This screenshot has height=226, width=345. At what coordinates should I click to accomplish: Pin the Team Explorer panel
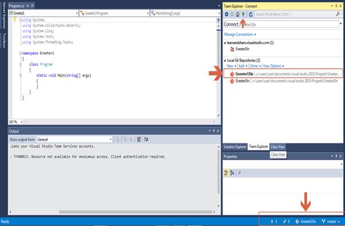[336, 6]
